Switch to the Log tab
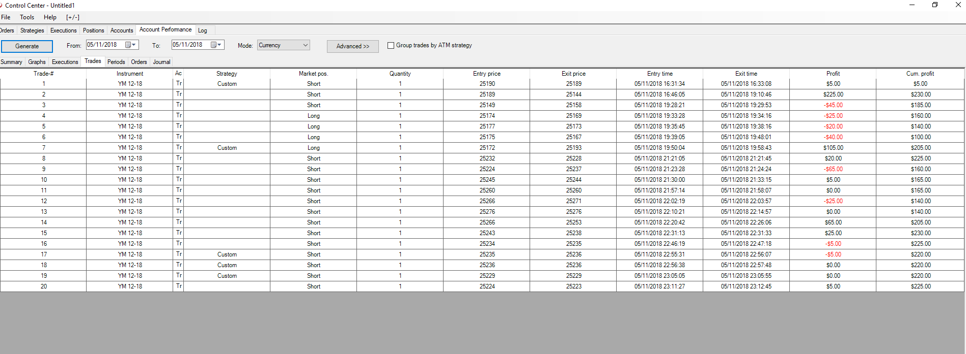The image size is (966, 354). 203,30
